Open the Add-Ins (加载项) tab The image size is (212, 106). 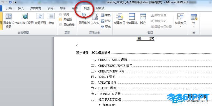point(100,8)
